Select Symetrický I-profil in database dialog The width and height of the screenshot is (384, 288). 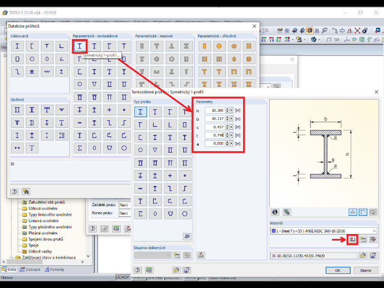coord(80,46)
